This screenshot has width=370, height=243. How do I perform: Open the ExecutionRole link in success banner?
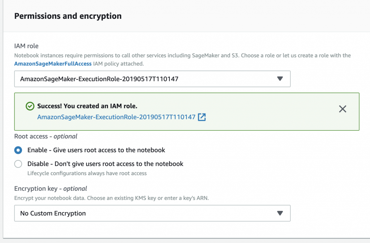point(116,117)
